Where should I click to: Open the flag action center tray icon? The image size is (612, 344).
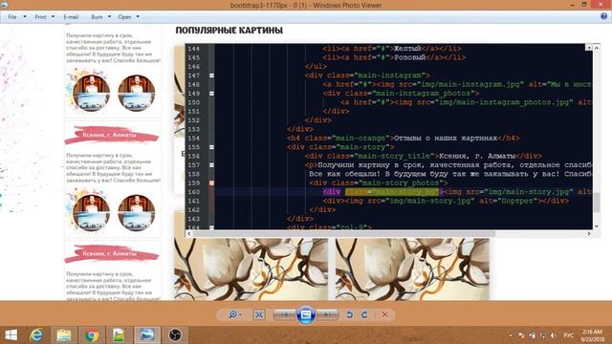coord(521,335)
